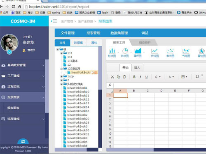Open dropdown arrow next to area chart
This screenshot has height=154, width=206.
point(144,52)
